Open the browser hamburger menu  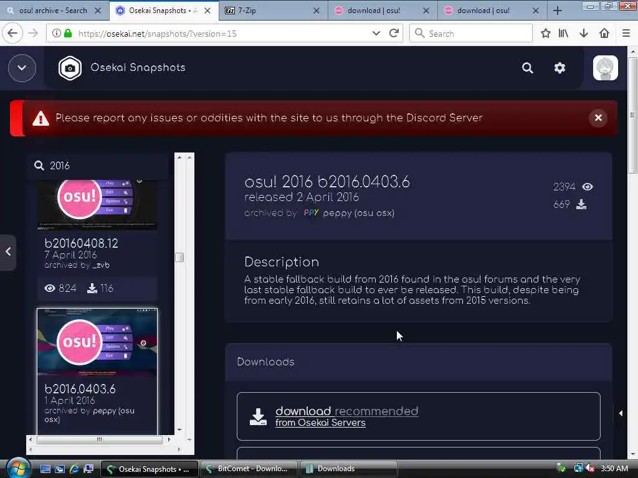pyautogui.click(x=626, y=34)
